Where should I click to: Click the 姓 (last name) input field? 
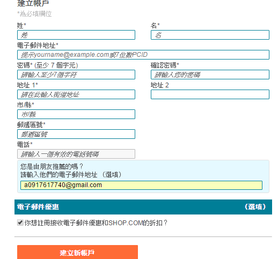click(x=76, y=35)
